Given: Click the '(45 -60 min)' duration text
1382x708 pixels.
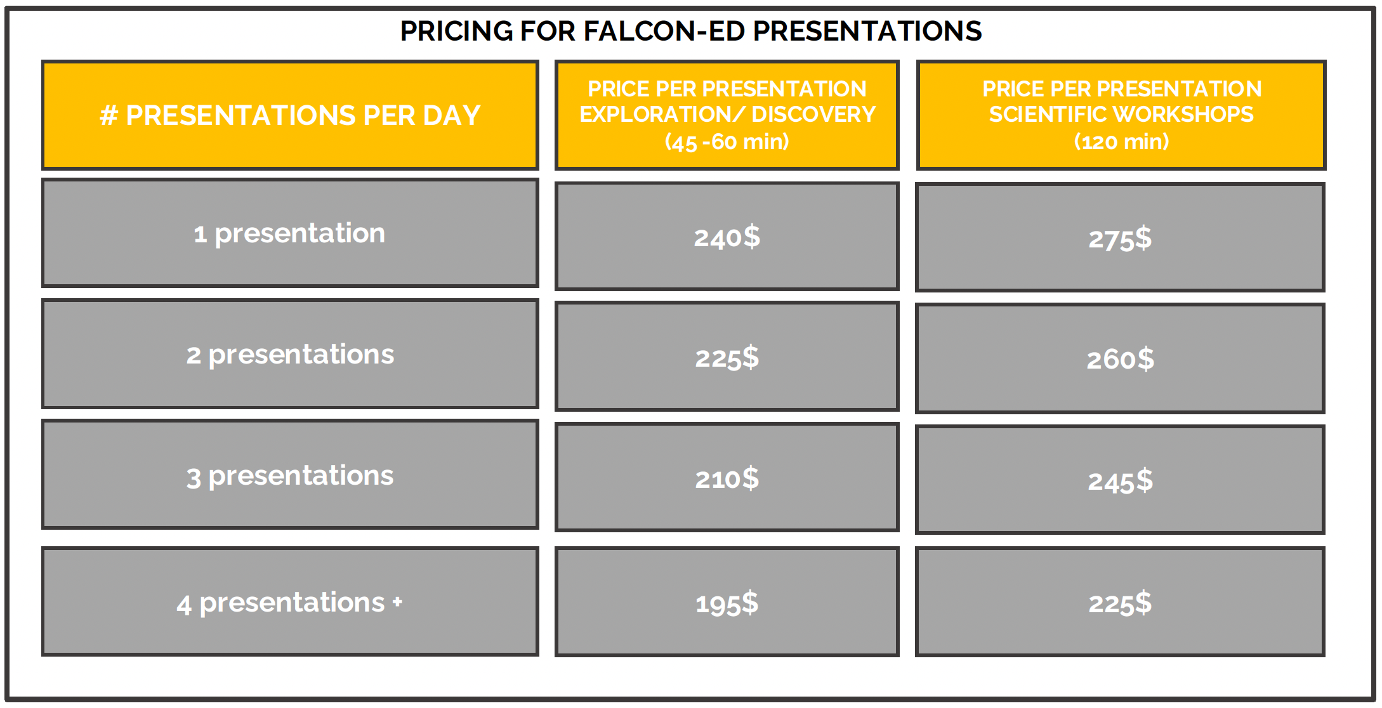Looking at the screenshot, I should point(727,141).
